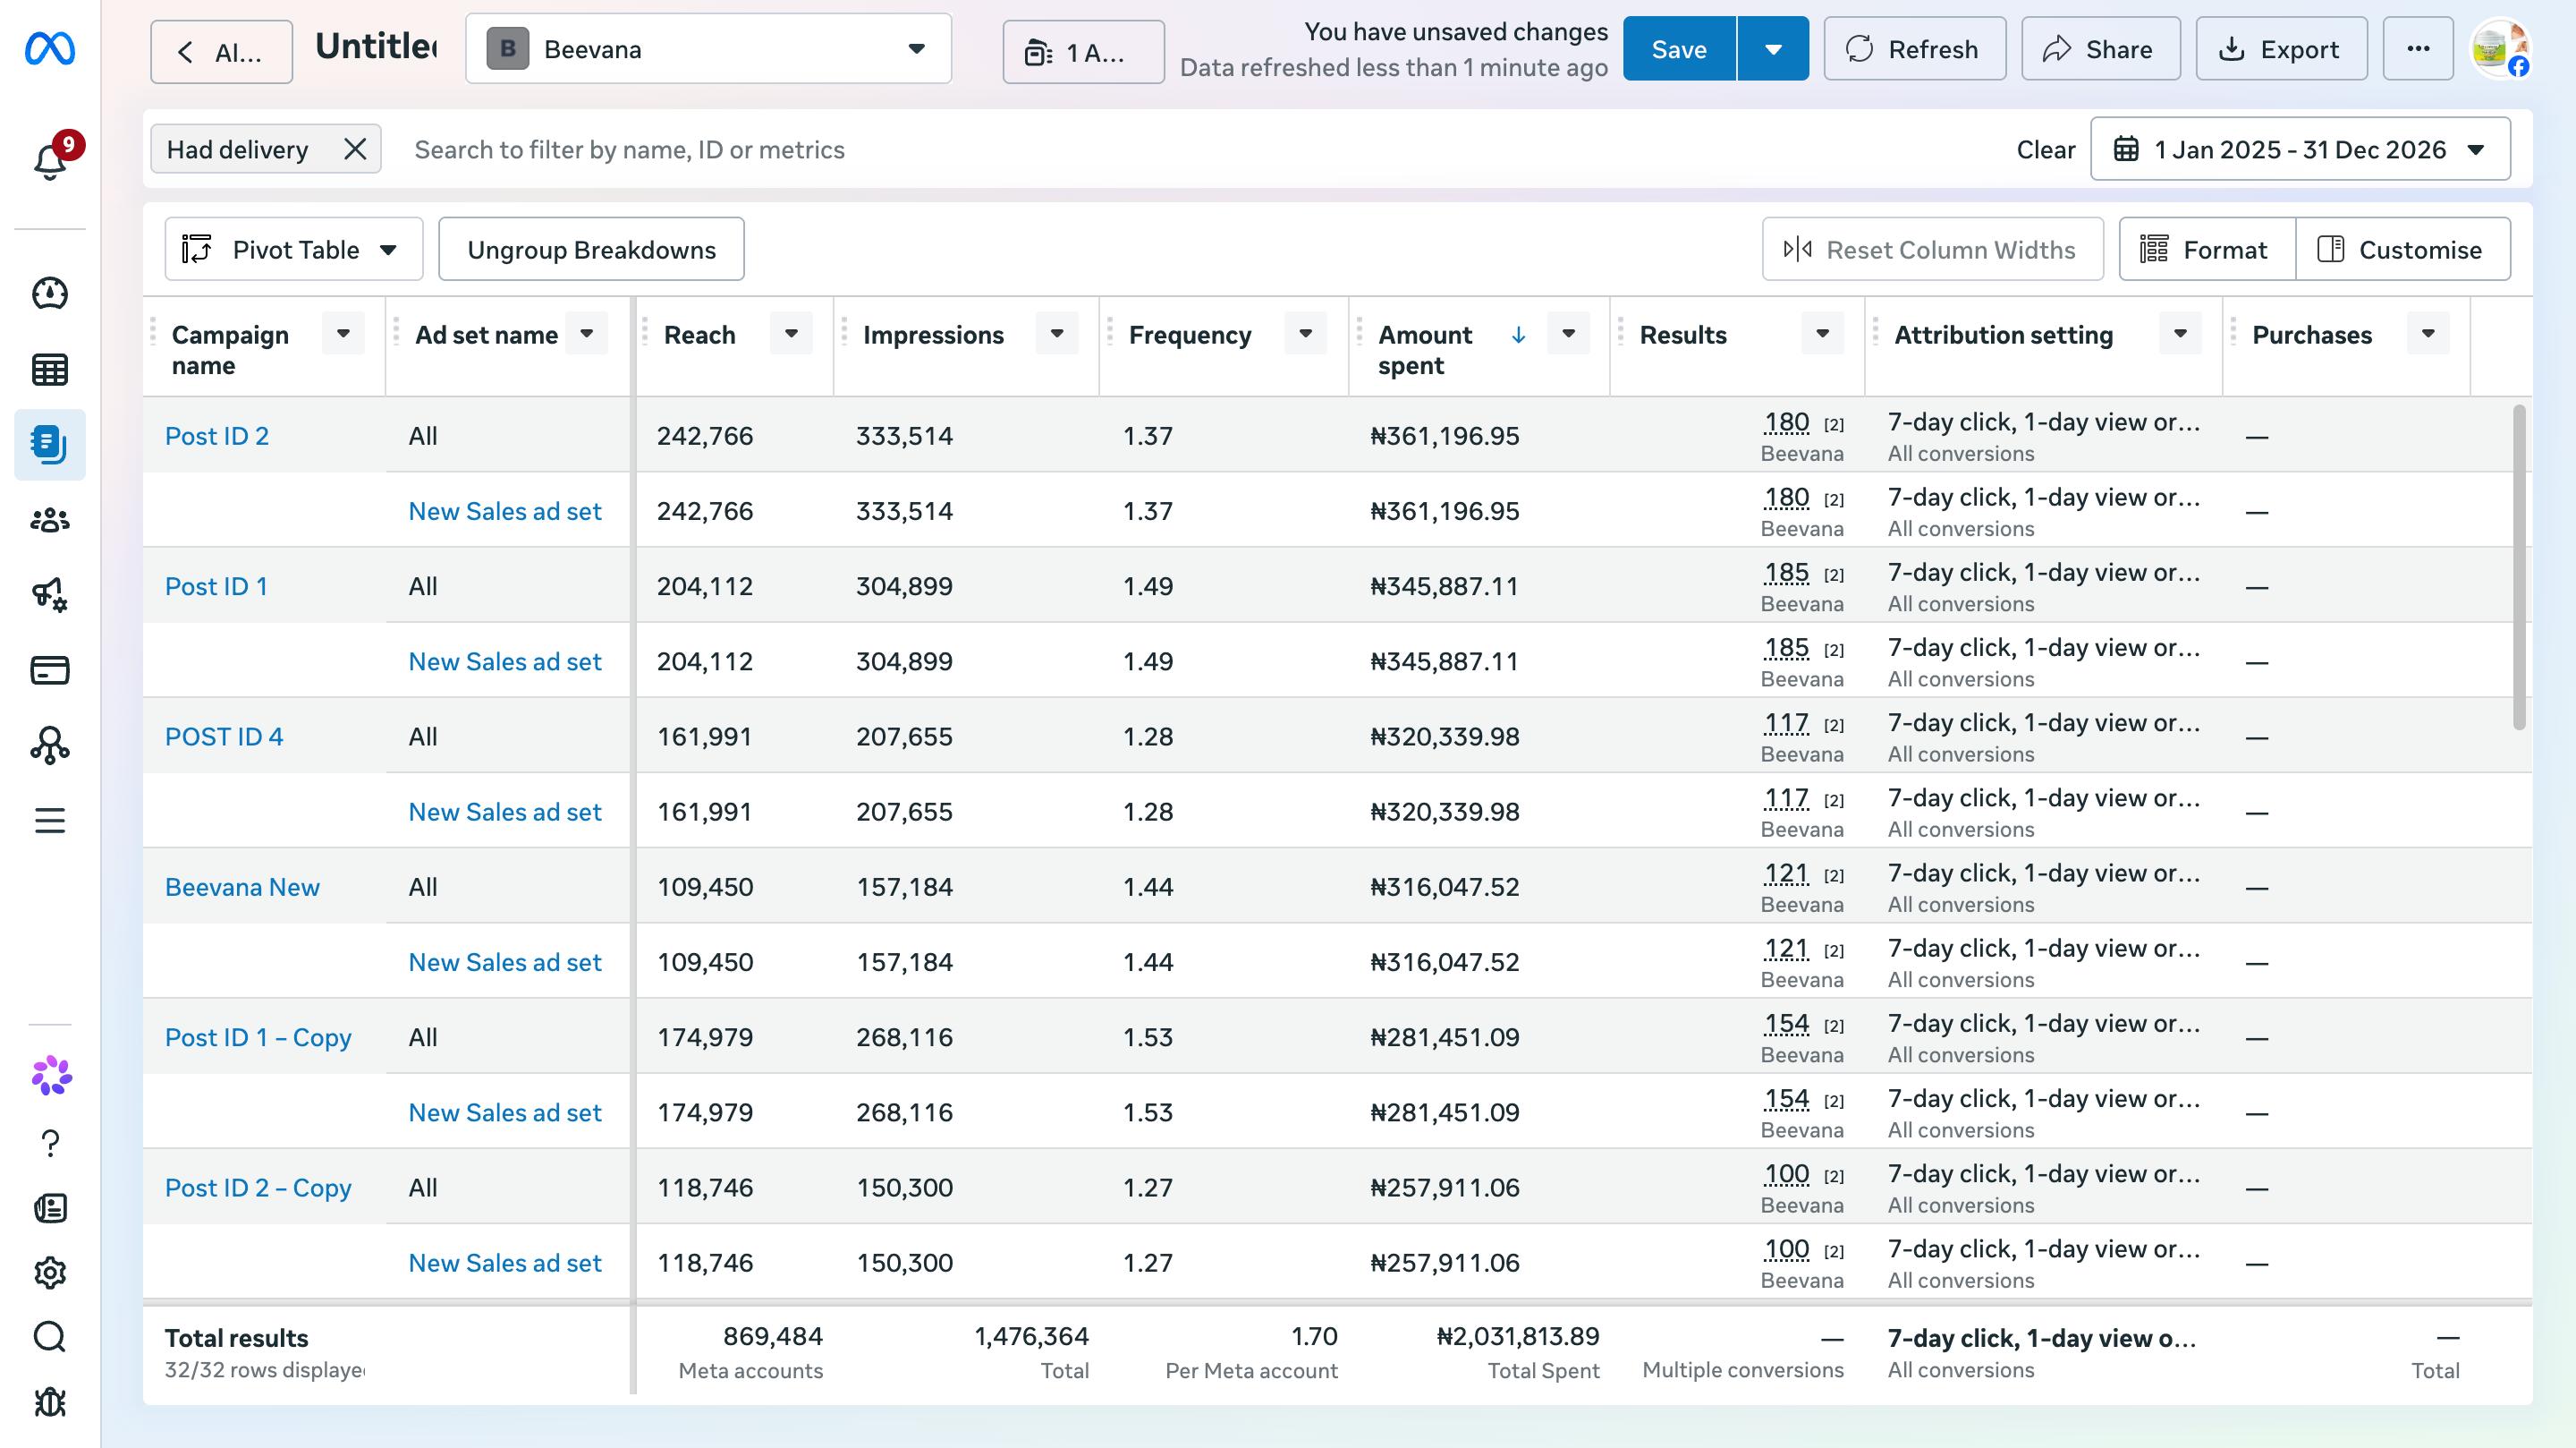The width and height of the screenshot is (2576, 1448).
Task: Open Account overview gauge icon in sidebar
Action: (x=50, y=294)
